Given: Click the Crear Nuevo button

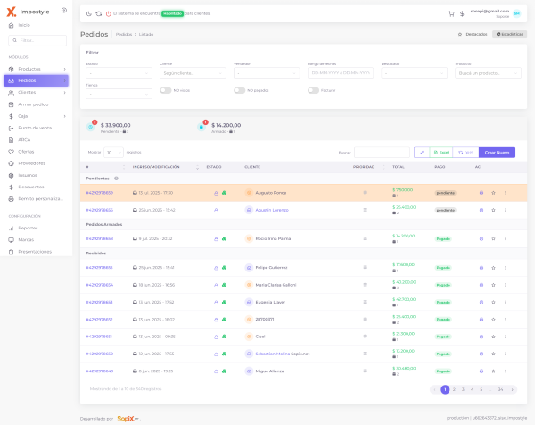Looking at the screenshot, I should click(x=497, y=153).
